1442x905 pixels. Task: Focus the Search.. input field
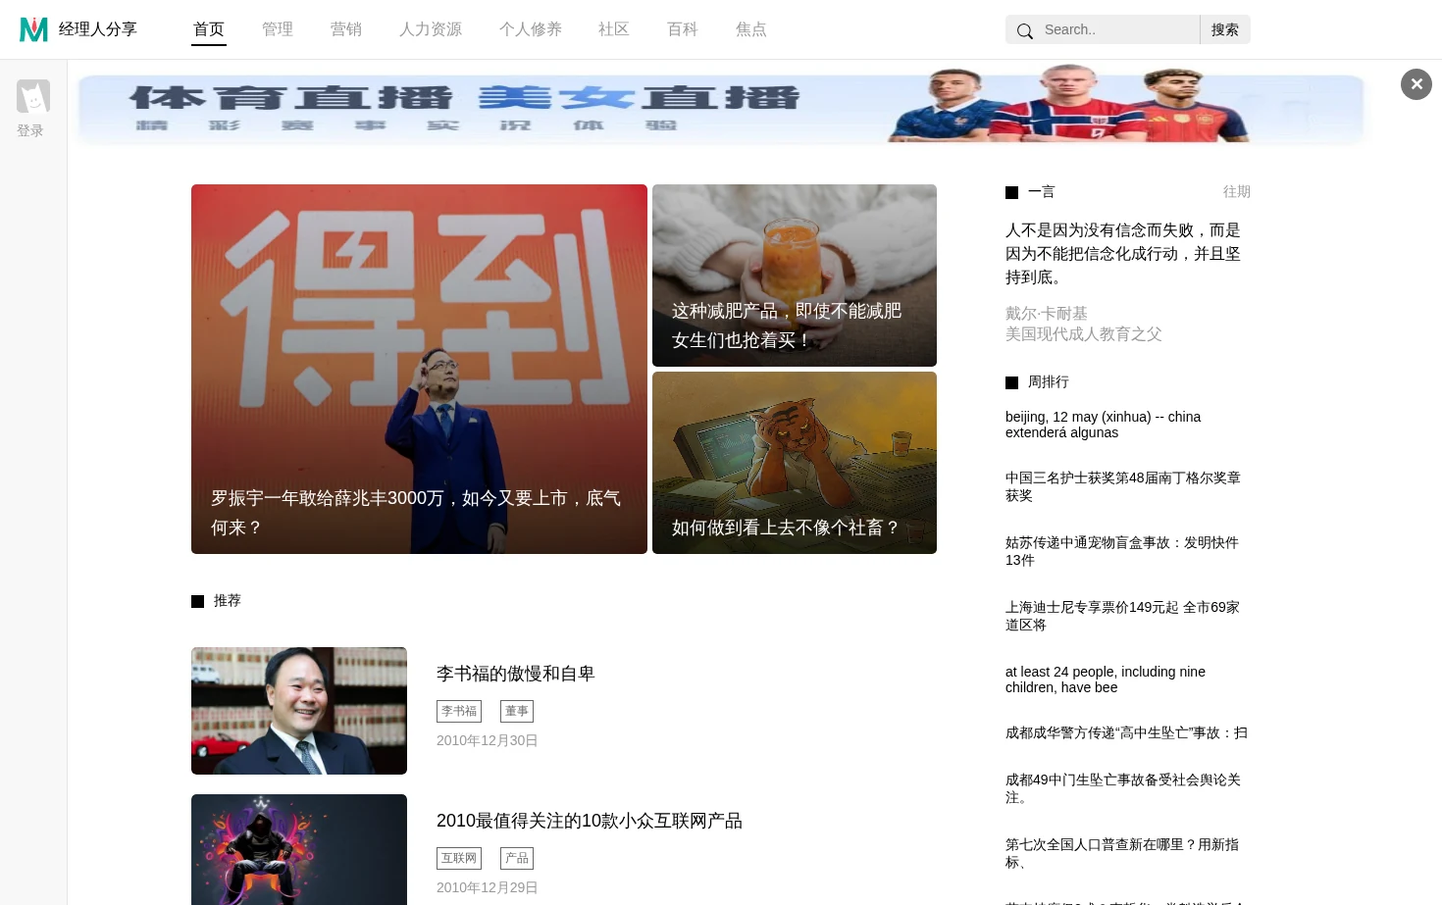coord(1118,29)
